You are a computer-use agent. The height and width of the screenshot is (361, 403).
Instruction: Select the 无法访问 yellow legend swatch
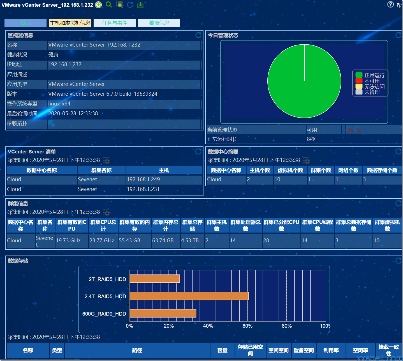coord(359,86)
